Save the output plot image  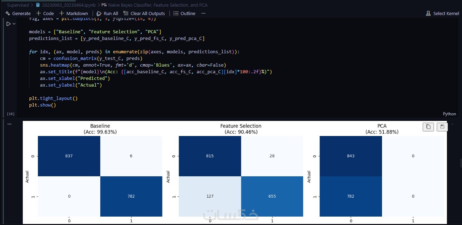[442, 127]
